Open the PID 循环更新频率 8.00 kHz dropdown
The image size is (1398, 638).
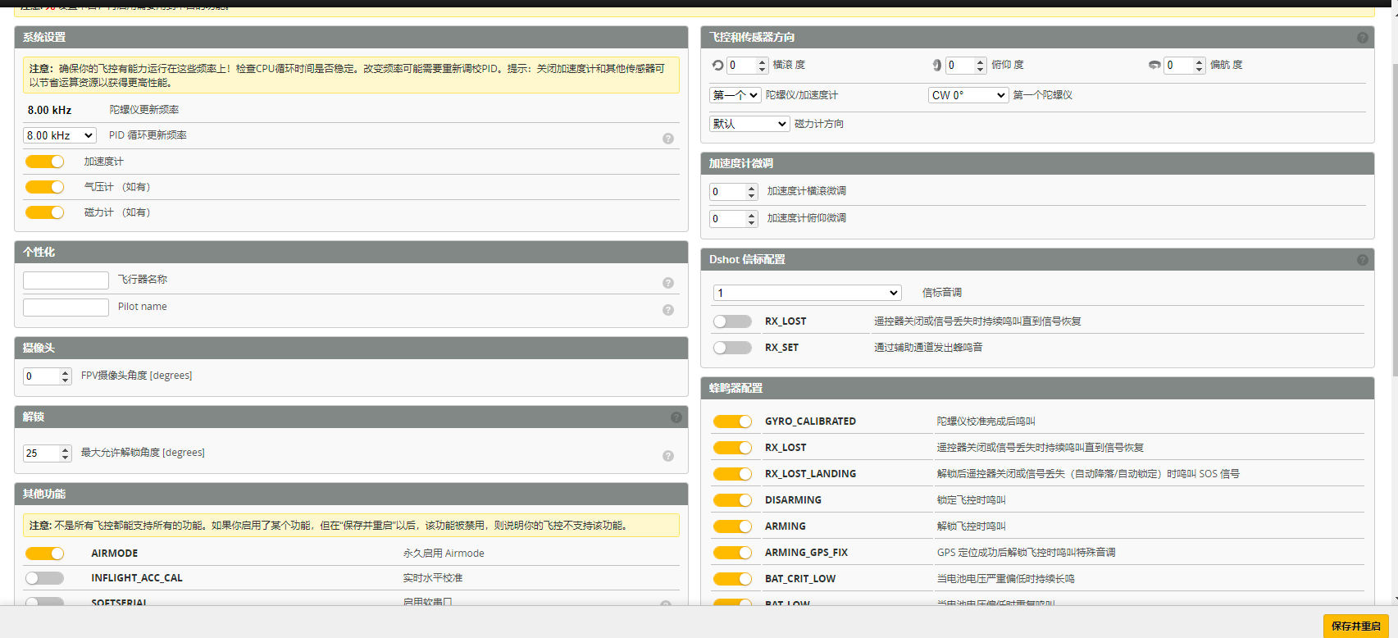(60, 135)
